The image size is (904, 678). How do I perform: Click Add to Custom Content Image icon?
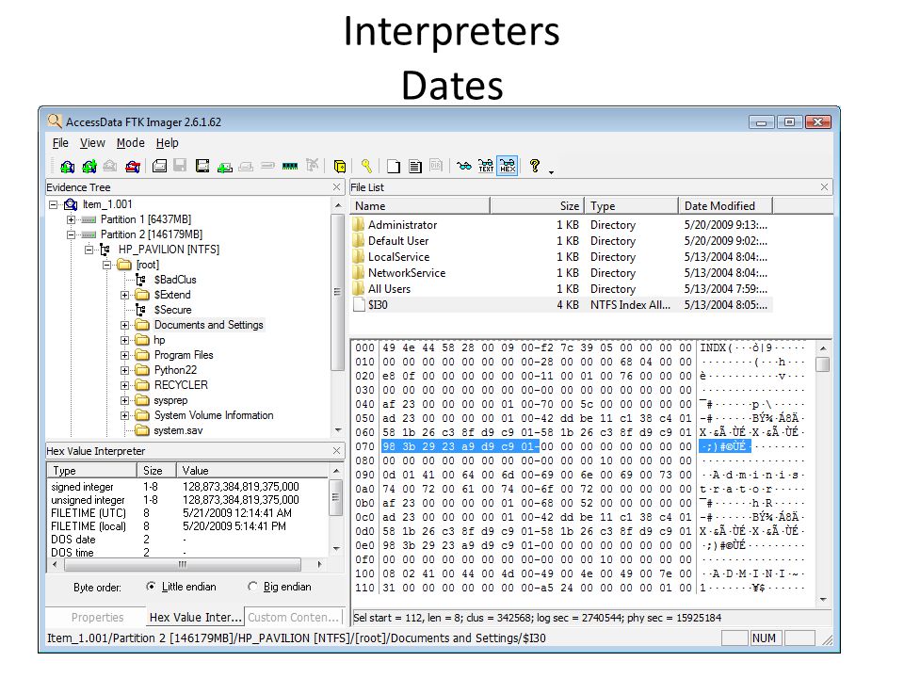click(x=224, y=167)
